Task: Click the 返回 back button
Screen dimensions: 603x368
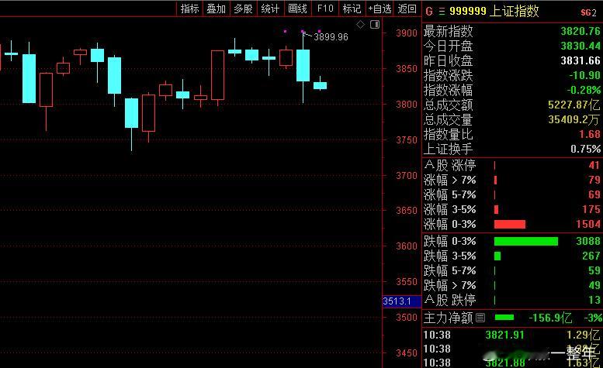Action: tap(407, 9)
